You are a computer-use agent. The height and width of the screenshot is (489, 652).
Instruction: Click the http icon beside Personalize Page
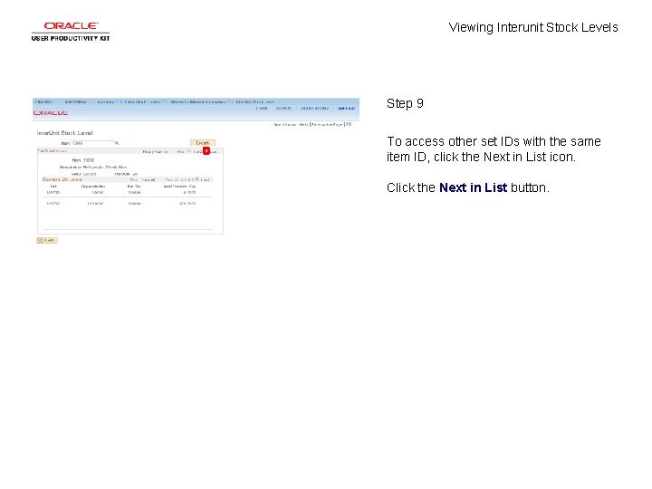[x=349, y=124]
